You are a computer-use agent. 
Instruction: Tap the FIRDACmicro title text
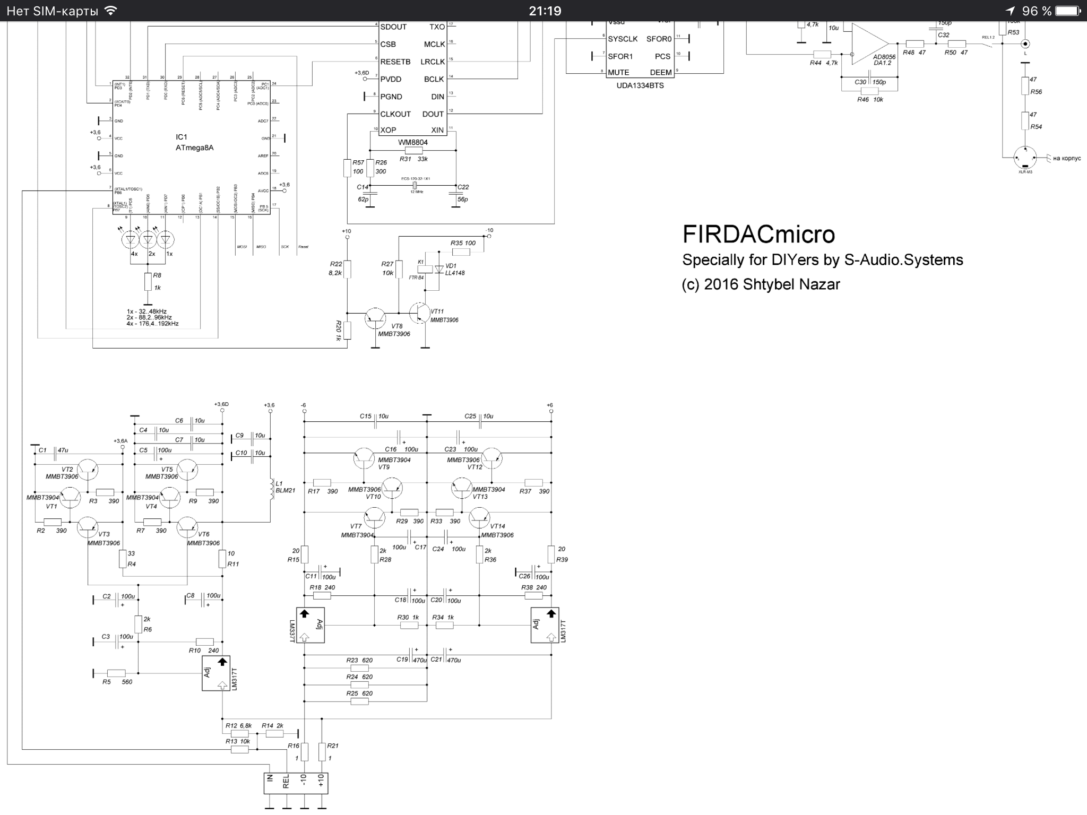pyautogui.click(x=758, y=234)
